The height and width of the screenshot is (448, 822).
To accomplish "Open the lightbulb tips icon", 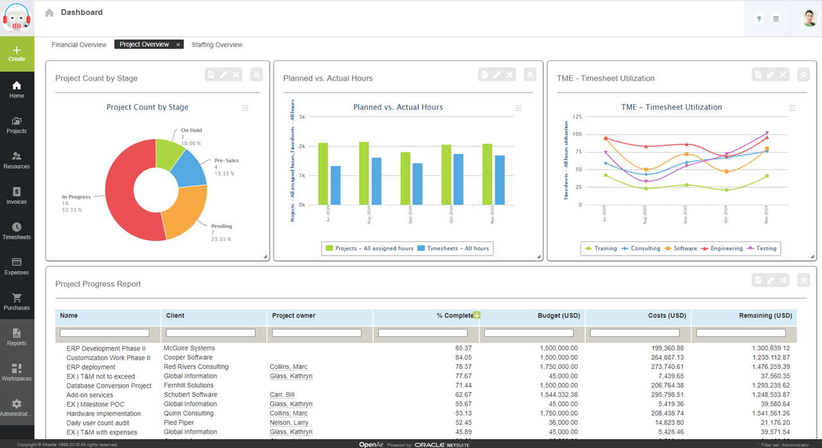I will 758,19.
